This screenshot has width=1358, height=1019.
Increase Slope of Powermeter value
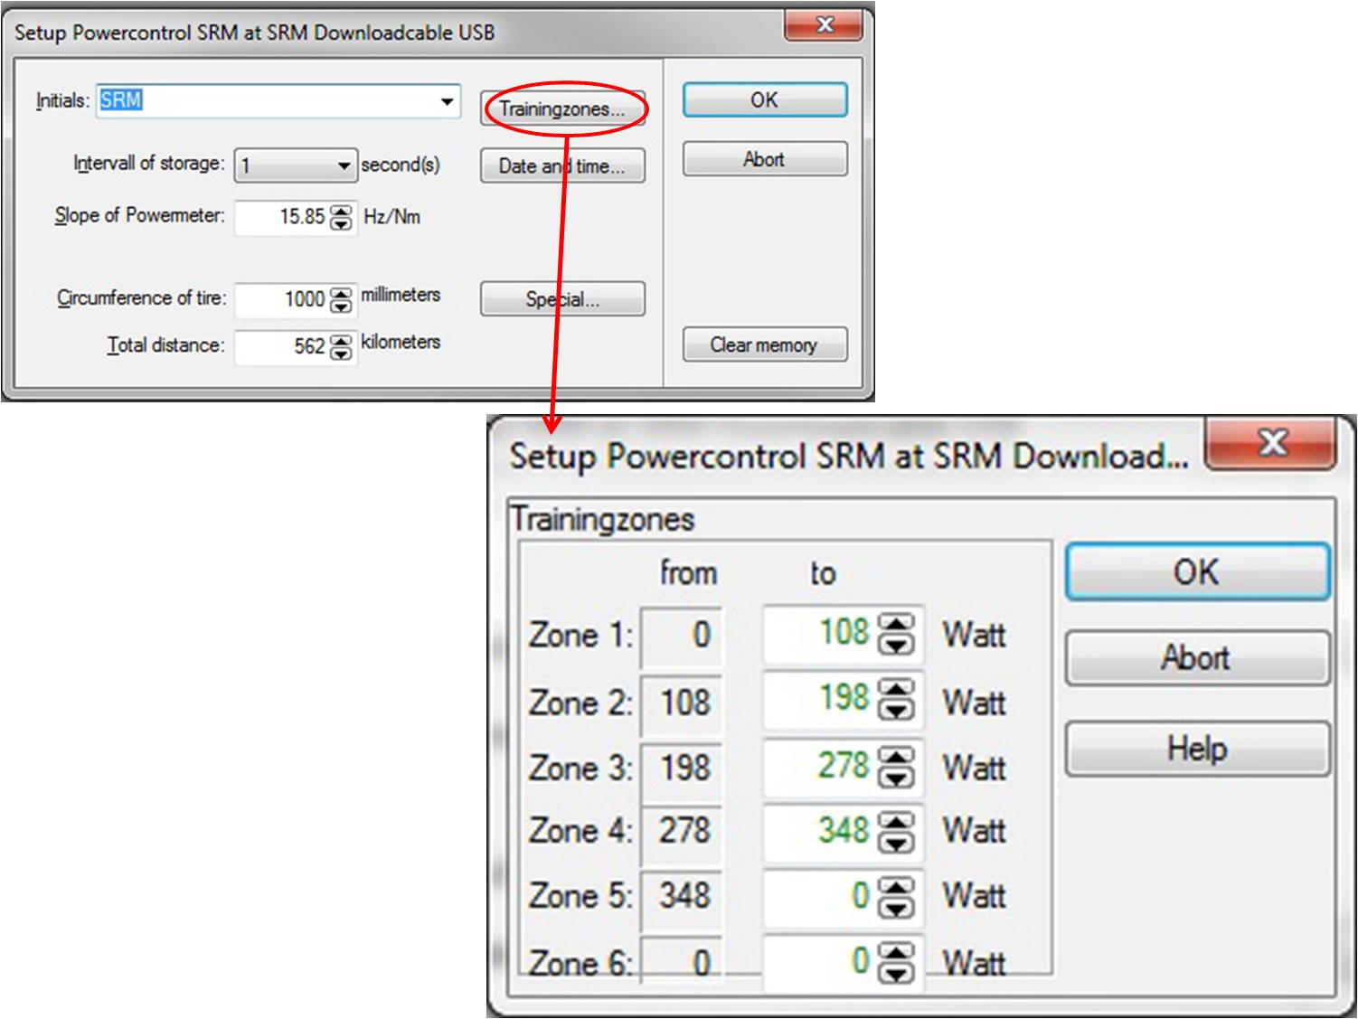[341, 212]
